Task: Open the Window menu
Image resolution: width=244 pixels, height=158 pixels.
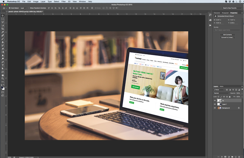Action: (82, 2)
